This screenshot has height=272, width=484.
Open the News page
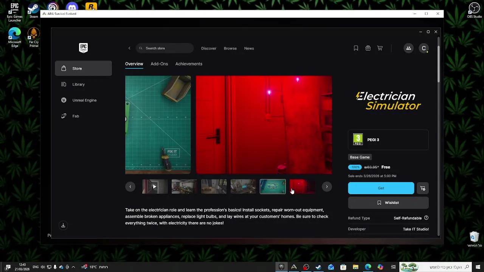click(x=249, y=48)
